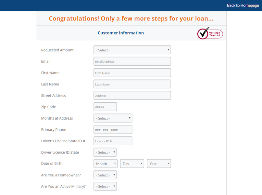Click the Email Address input field
The image size is (262, 195).
pos(132,61)
